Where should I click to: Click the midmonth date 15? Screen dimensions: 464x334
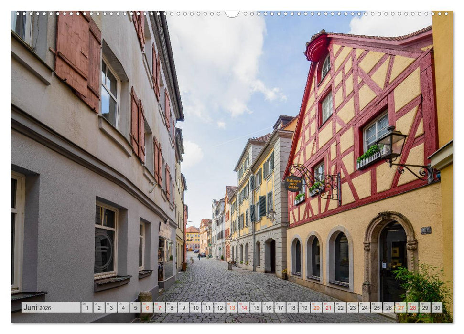256,307
